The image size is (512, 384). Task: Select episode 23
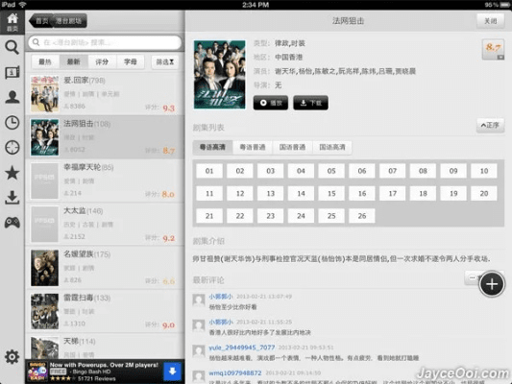click(270, 216)
